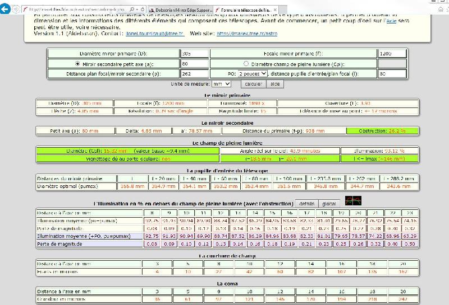Click the Diamètre miroir primaire (D) input field
The image size is (449, 305).
tap(194, 54)
